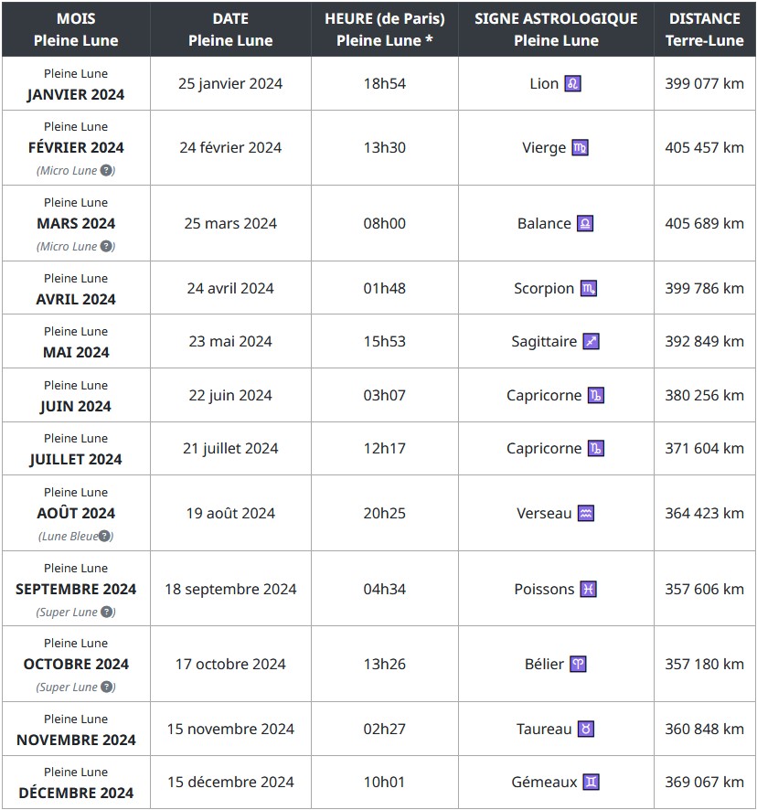Screen dimensions: 757x810
Task: Click the Poissons zodiac symbol icon
Action: 589,590
